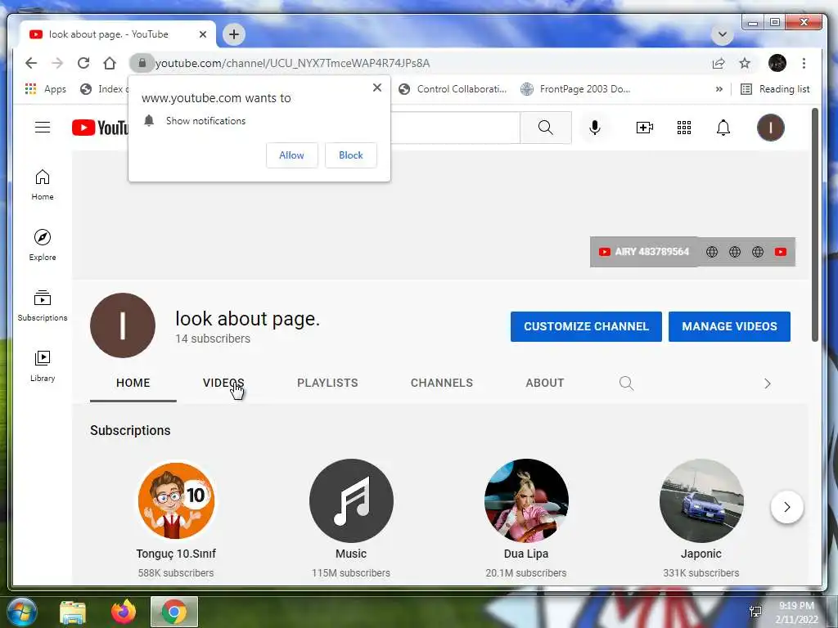Expand the tab search dropdown arrow

(722, 34)
